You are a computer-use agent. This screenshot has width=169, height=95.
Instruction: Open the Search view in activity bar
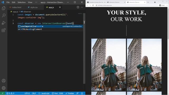pos(3,16)
